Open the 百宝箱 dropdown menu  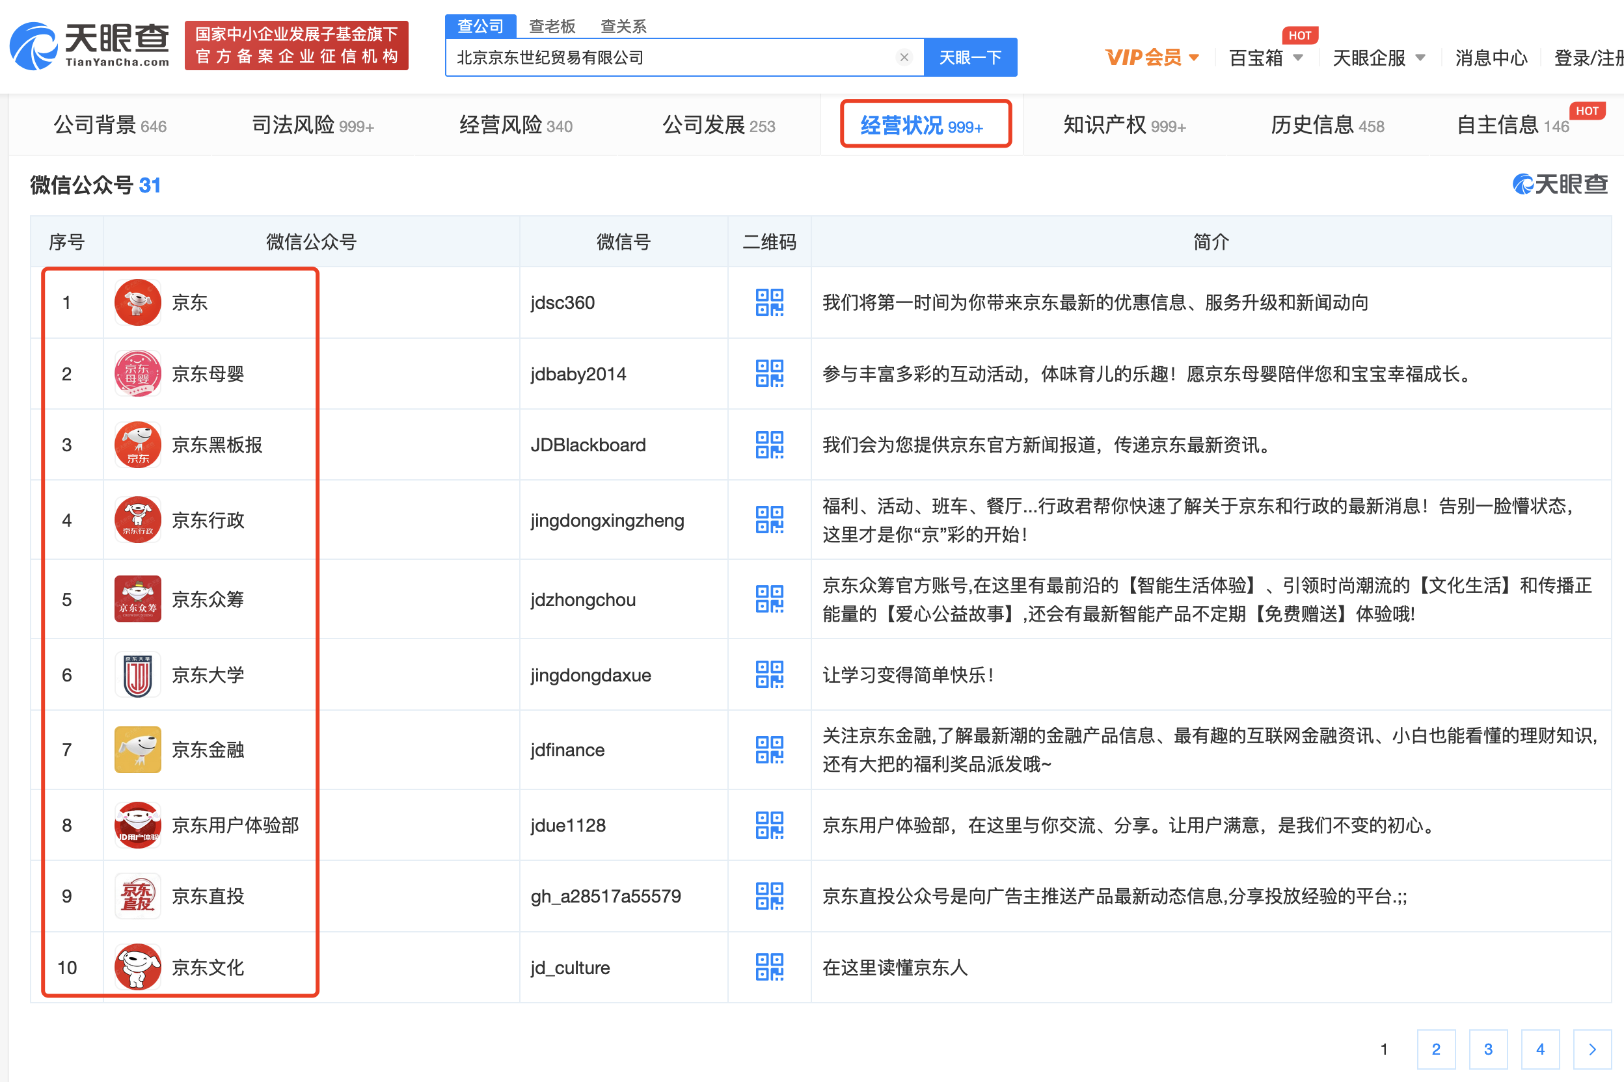click(1265, 57)
